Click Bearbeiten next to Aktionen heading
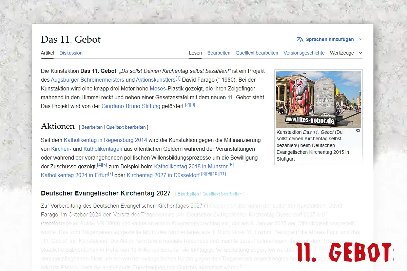 (x=92, y=127)
